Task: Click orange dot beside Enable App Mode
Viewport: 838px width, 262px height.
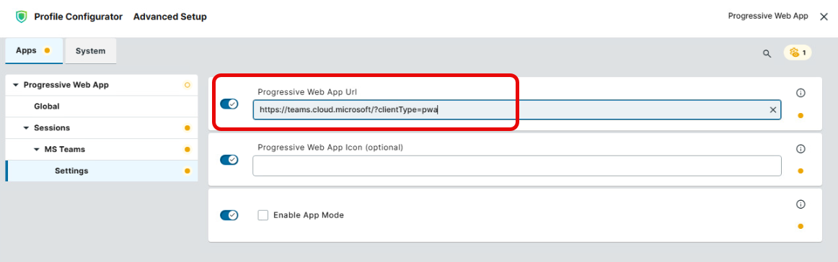Action: [800, 226]
